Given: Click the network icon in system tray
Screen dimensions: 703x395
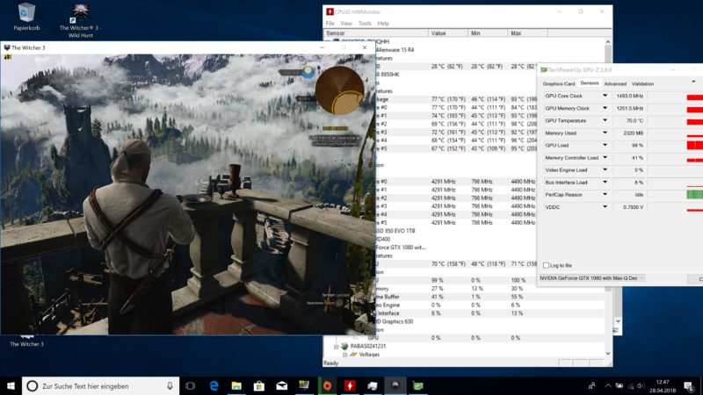Looking at the screenshot, I should coord(631,385).
